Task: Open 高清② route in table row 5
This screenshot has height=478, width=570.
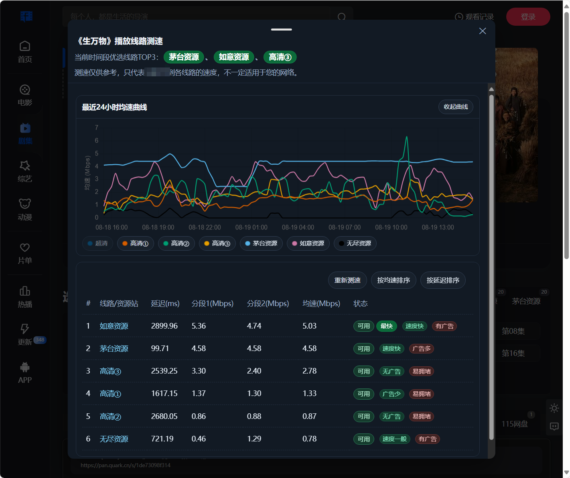Action: click(110, 417)
